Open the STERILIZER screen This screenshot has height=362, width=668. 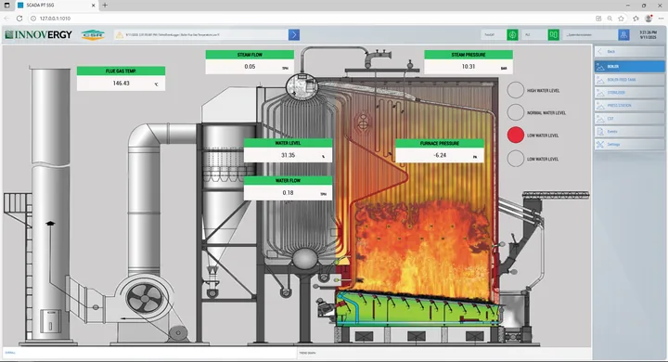coord(629,93)
